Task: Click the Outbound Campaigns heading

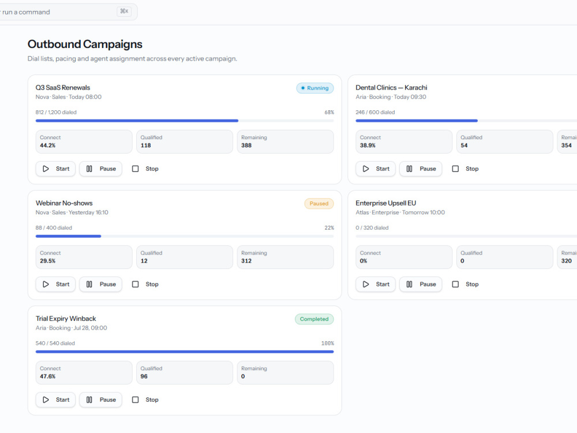Action: coord(85,44)
